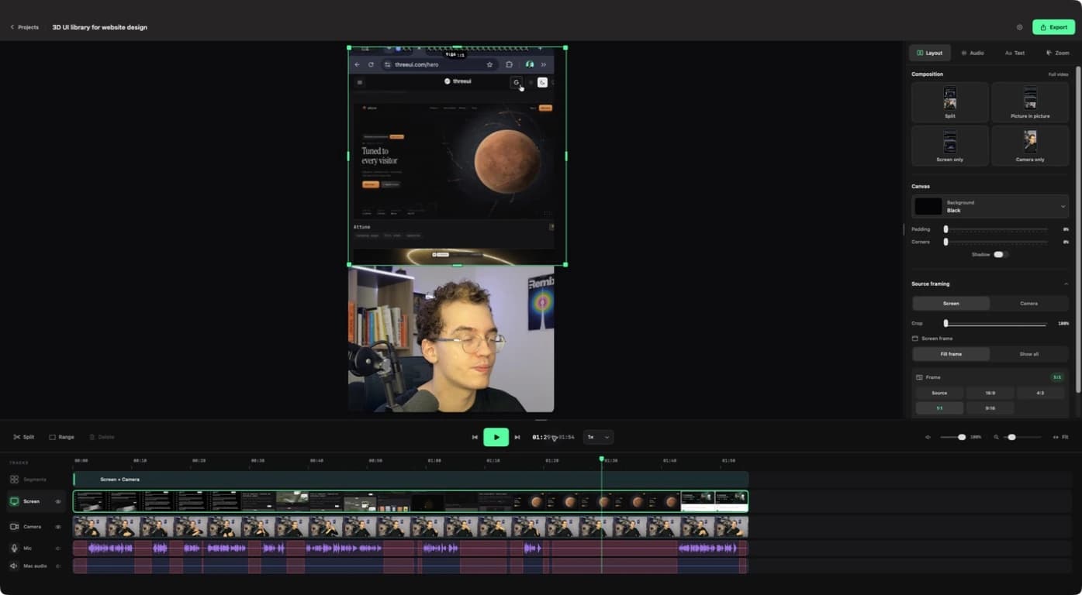
Task: Switch to the Audio tab
Action: [972, 53]
